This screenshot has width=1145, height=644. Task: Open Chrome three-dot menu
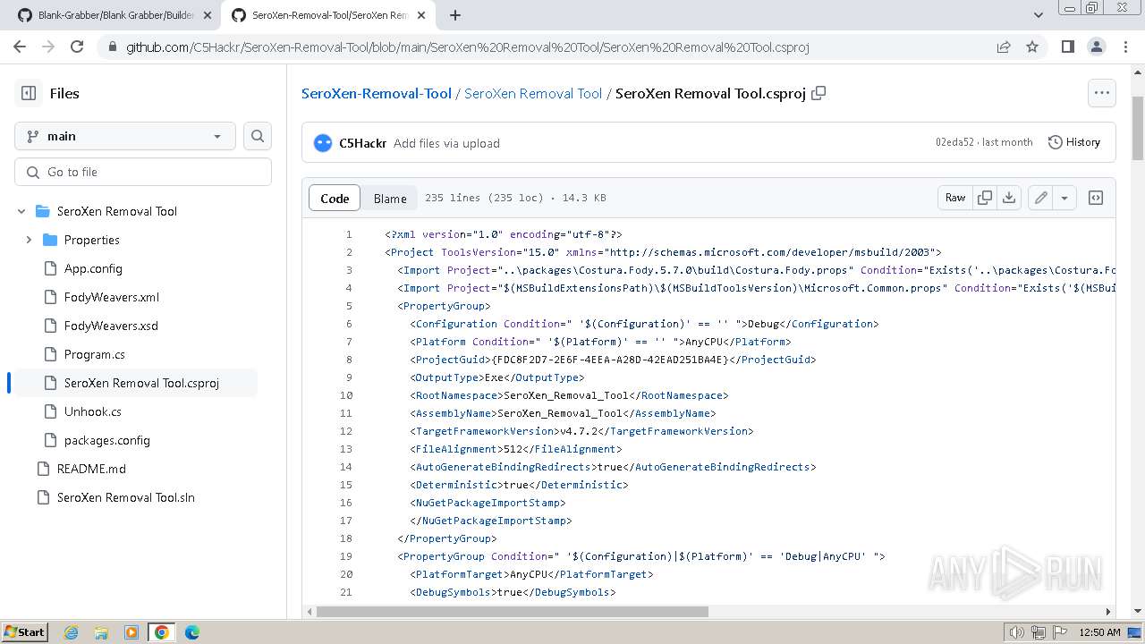coord(1124,47)
